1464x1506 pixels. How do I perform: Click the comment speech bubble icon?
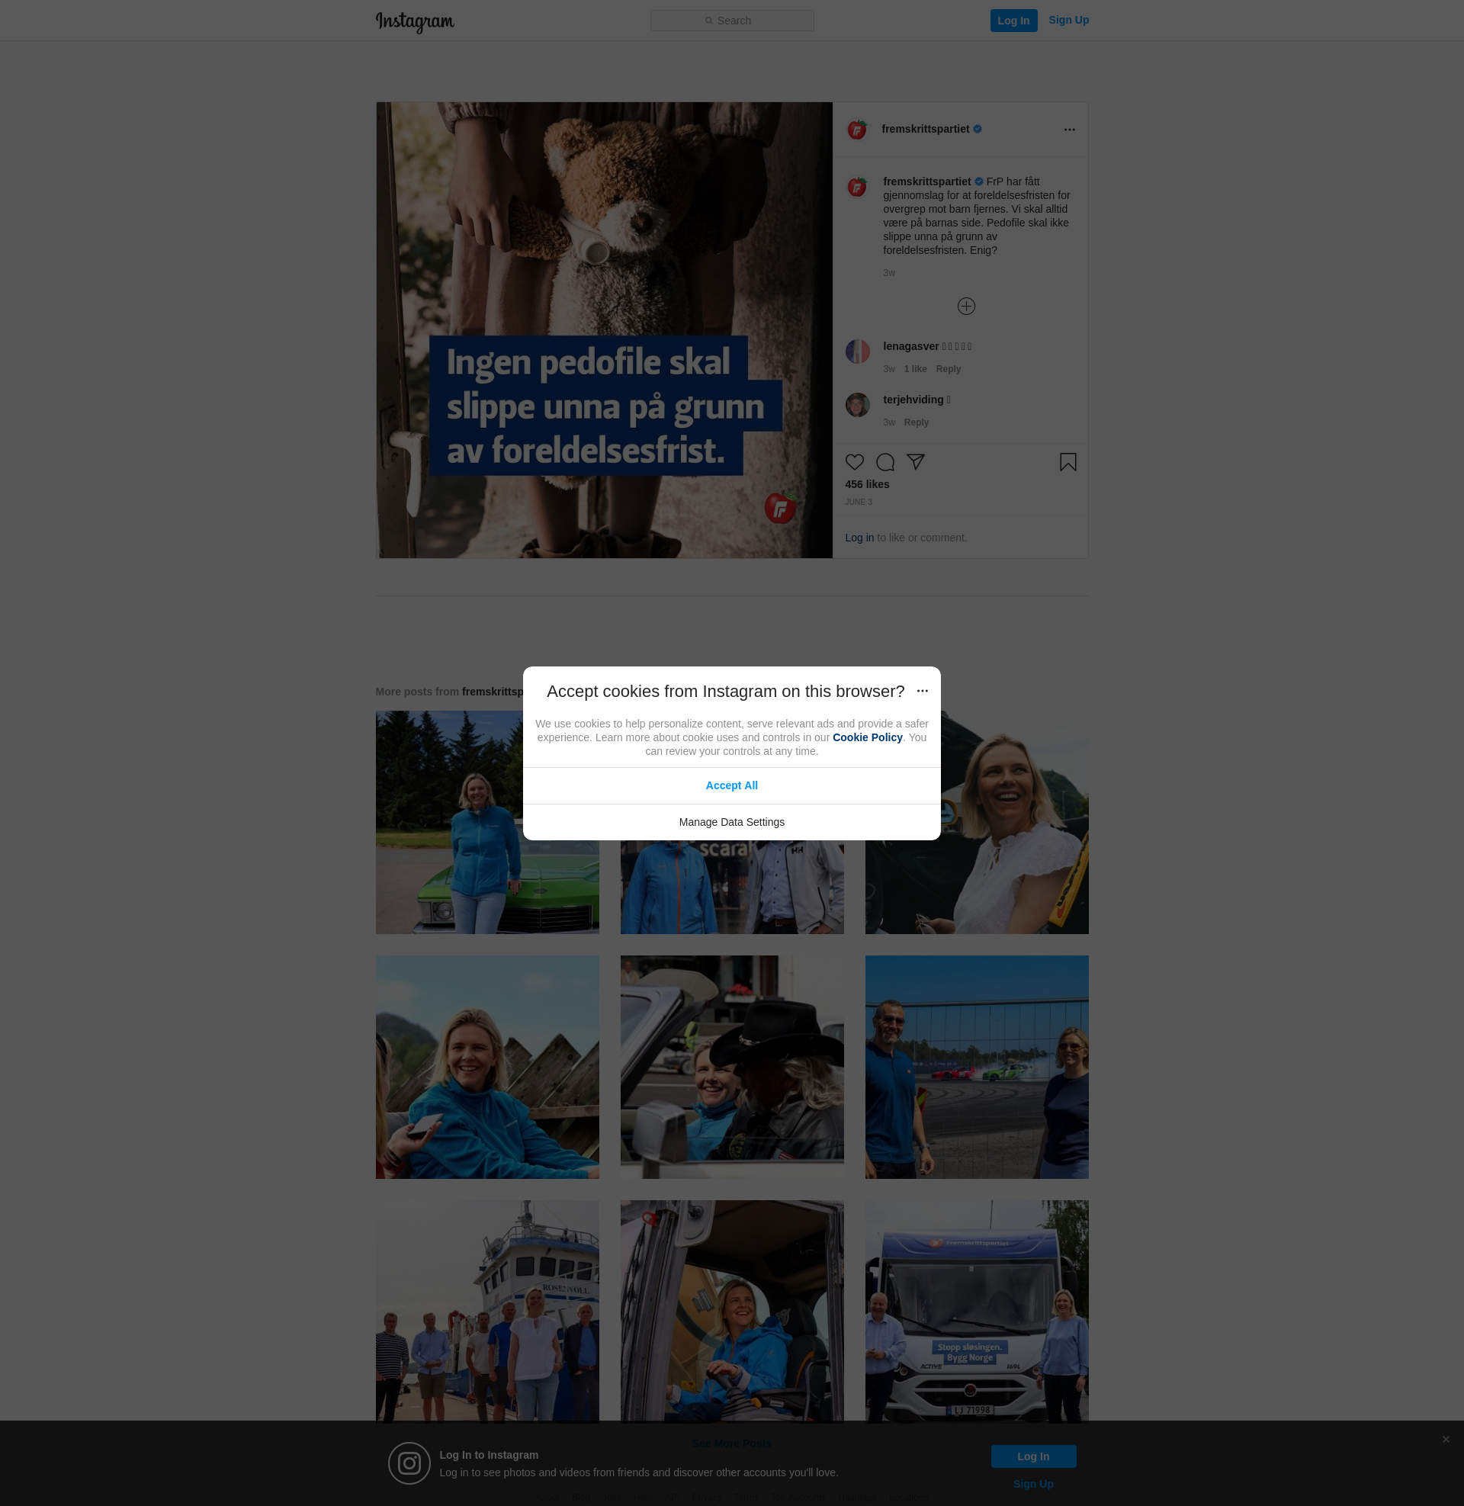[x=885, y=462]
